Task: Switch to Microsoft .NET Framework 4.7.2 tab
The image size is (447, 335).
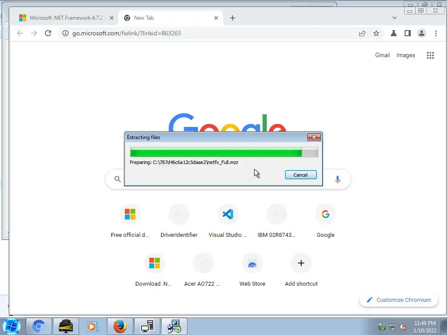Action: click(x=66, y=17)
